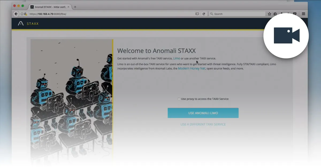This screenshot has height=168, width=321.
Task: Click the Anomali logo in the header
Action: (x=21, y=23)
